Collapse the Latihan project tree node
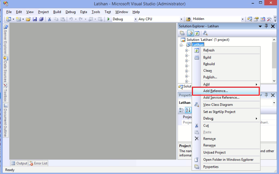Viewport: 279px width, 174px height. pyautogui.click(x=181, y=45)
